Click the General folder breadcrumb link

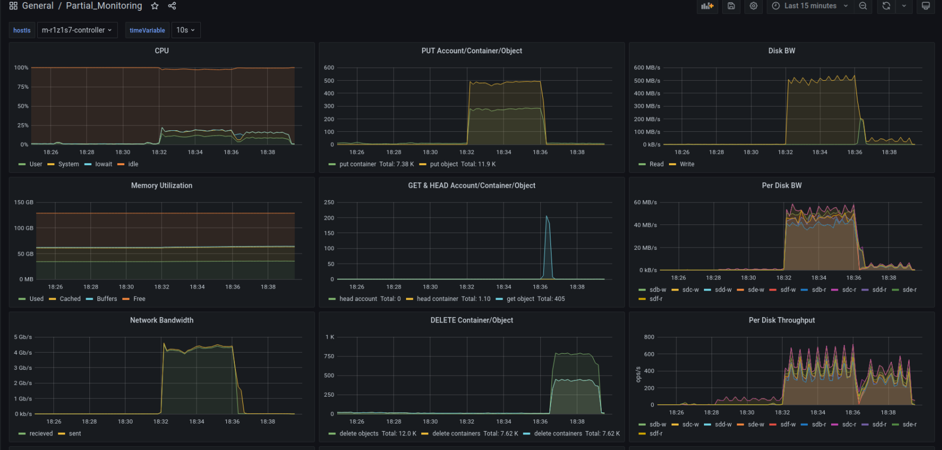[x=38, y=6]
